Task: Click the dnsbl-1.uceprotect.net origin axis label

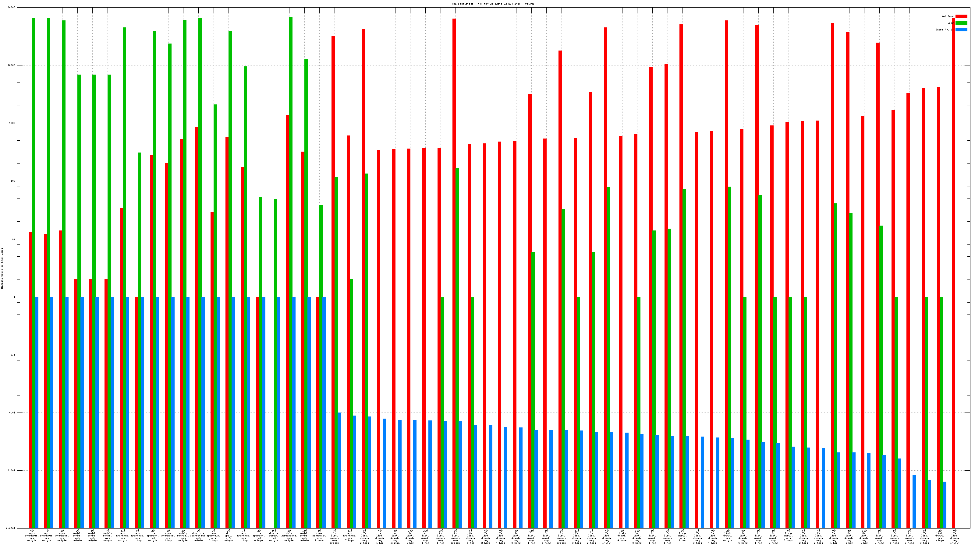Action: [198, 536]
